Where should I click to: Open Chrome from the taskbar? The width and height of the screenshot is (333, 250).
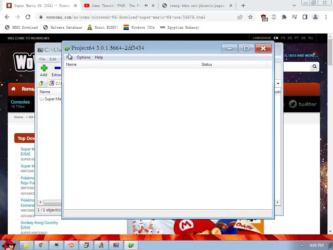coord(41,245)
